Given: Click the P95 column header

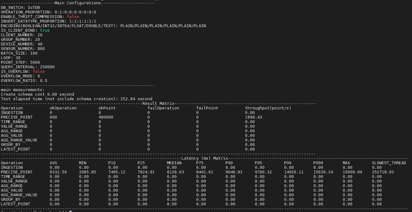Looking at the screenshot, I should [258, 163].
